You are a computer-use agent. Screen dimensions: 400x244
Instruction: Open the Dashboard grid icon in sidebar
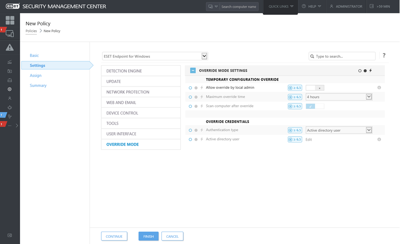coord(10,20)
